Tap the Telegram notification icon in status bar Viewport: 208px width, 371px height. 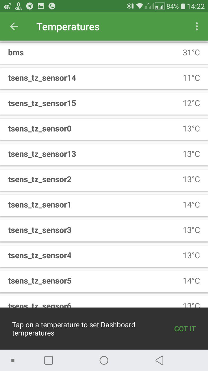[29, 6]
